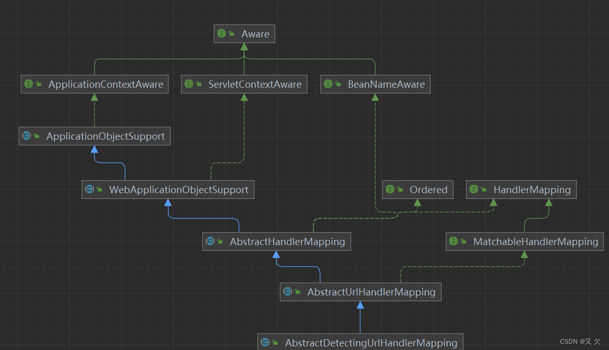Viewport: 609px width, 350px height.
Task: Click interface icon of MatchableHandlerMapping
Action: pos(453,241)
